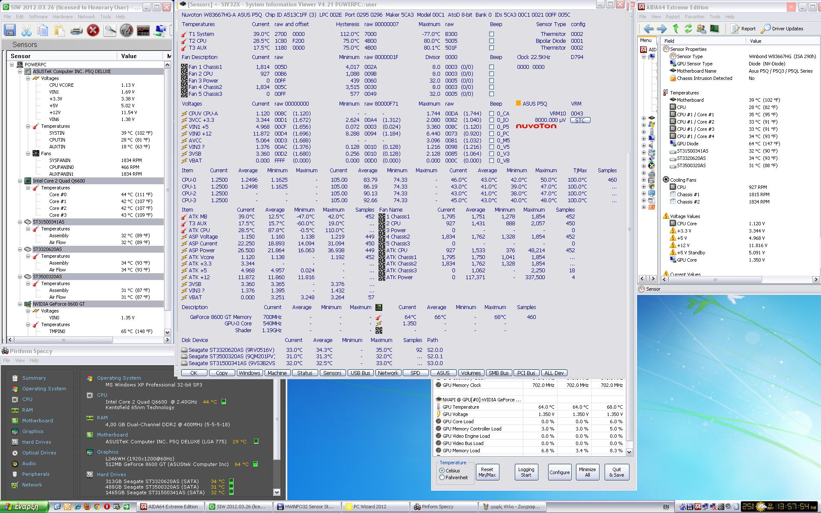Click the network computers icon in SIW toolbar
821x513 pixels.
(x=160, y=30)
